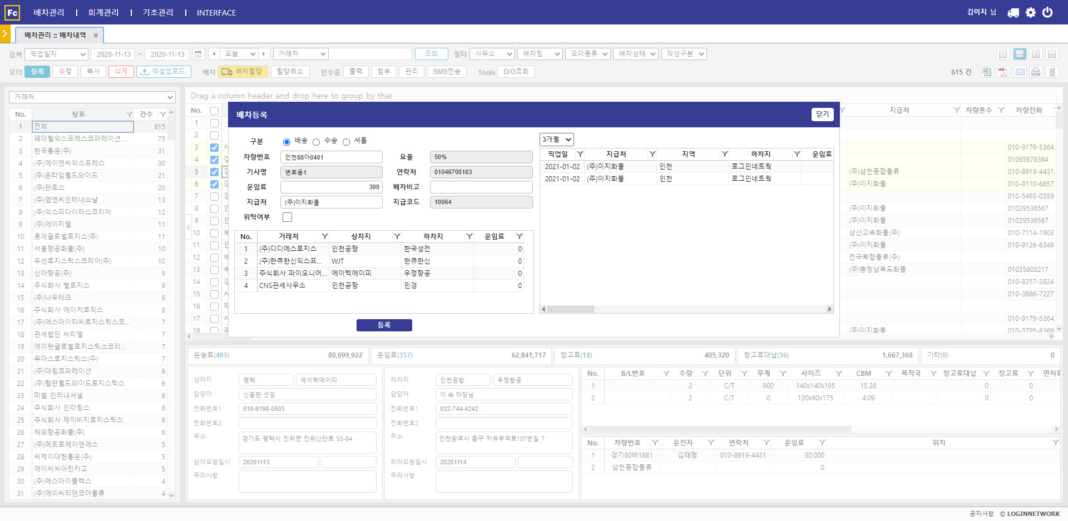Click the 운임료 input field in dialog
The image size is (1068, 521).
(331, 187)
